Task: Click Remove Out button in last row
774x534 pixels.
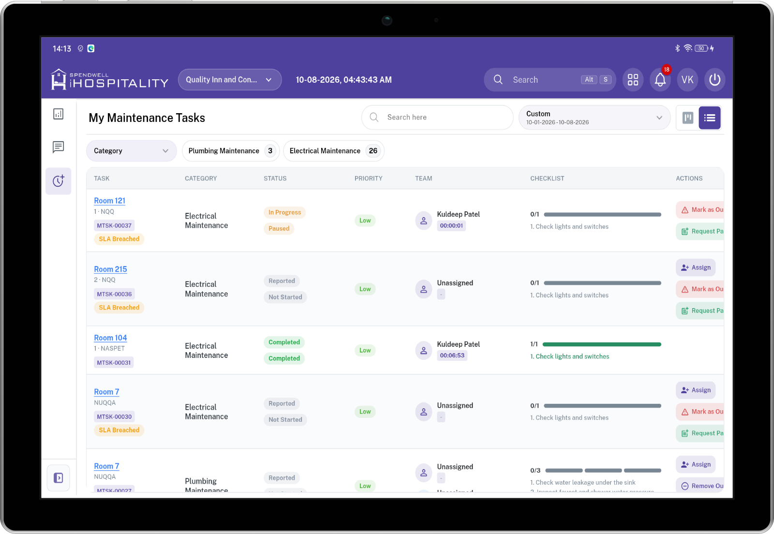Action: [700, 486]
